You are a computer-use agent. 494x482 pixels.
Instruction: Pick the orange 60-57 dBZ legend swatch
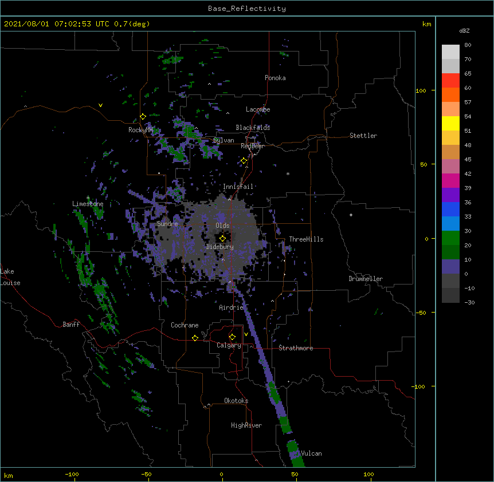click(450, 94)
